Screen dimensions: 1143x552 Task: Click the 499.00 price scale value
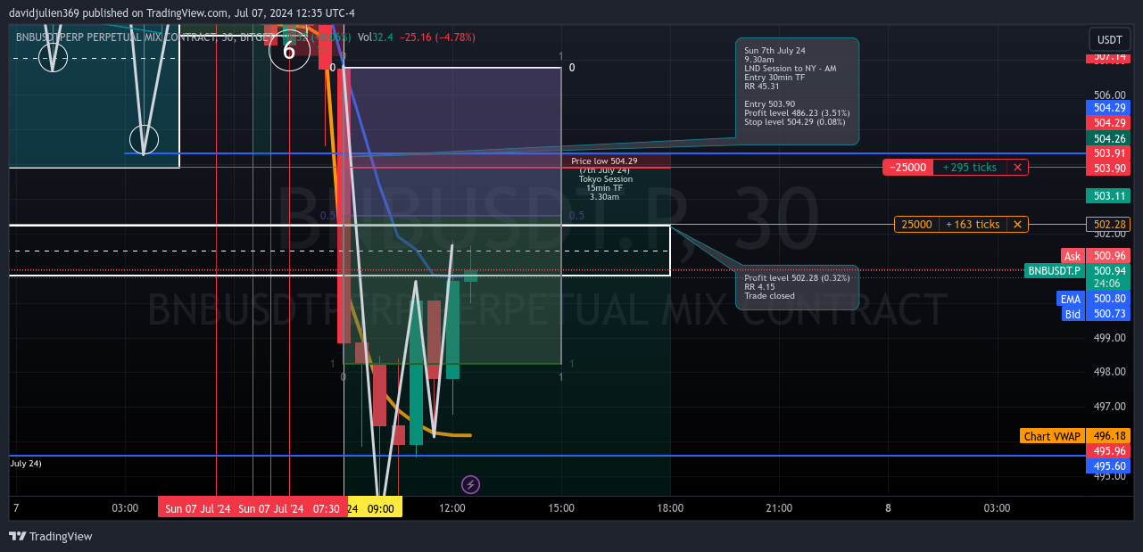[x=1108, y=338]
